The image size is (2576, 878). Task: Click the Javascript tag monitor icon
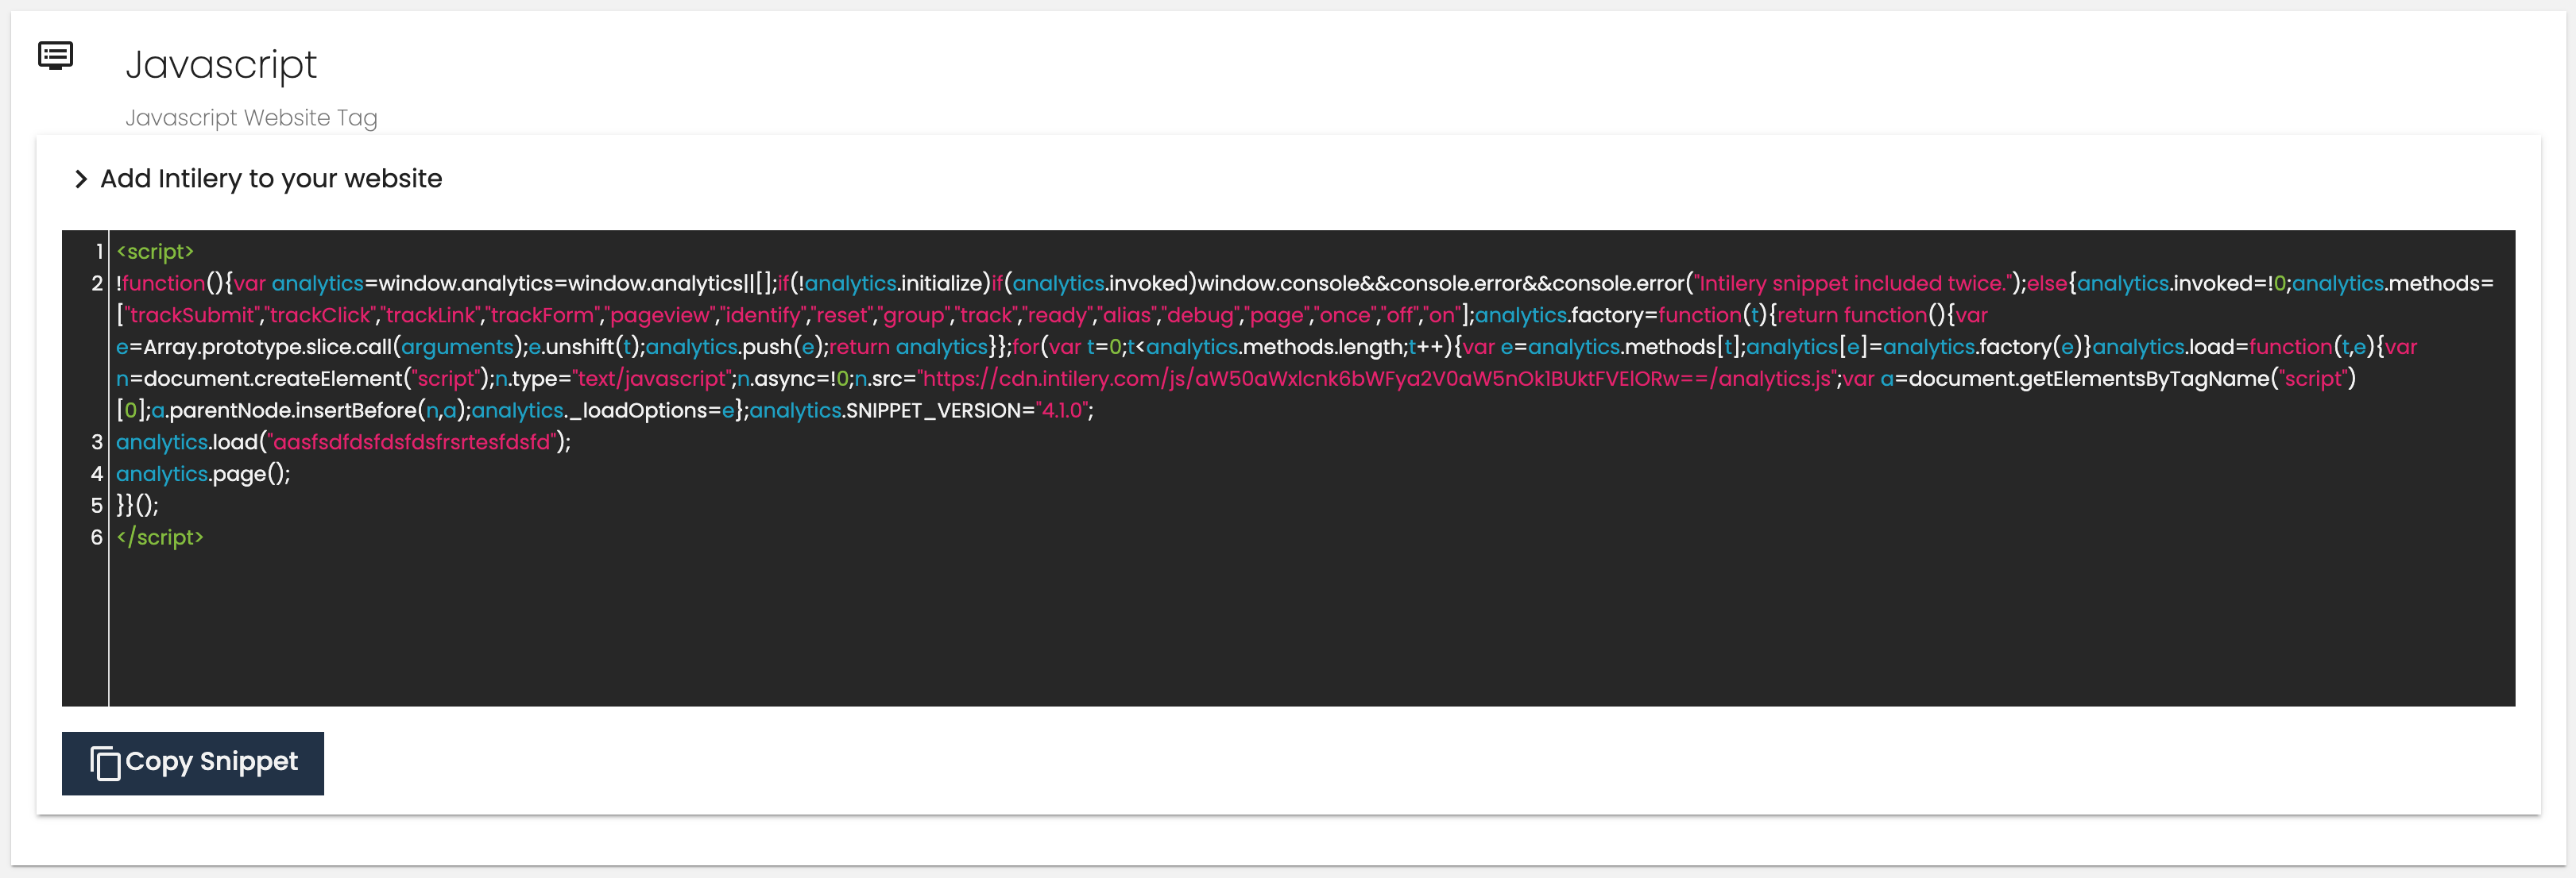click(x=55, y=56)
